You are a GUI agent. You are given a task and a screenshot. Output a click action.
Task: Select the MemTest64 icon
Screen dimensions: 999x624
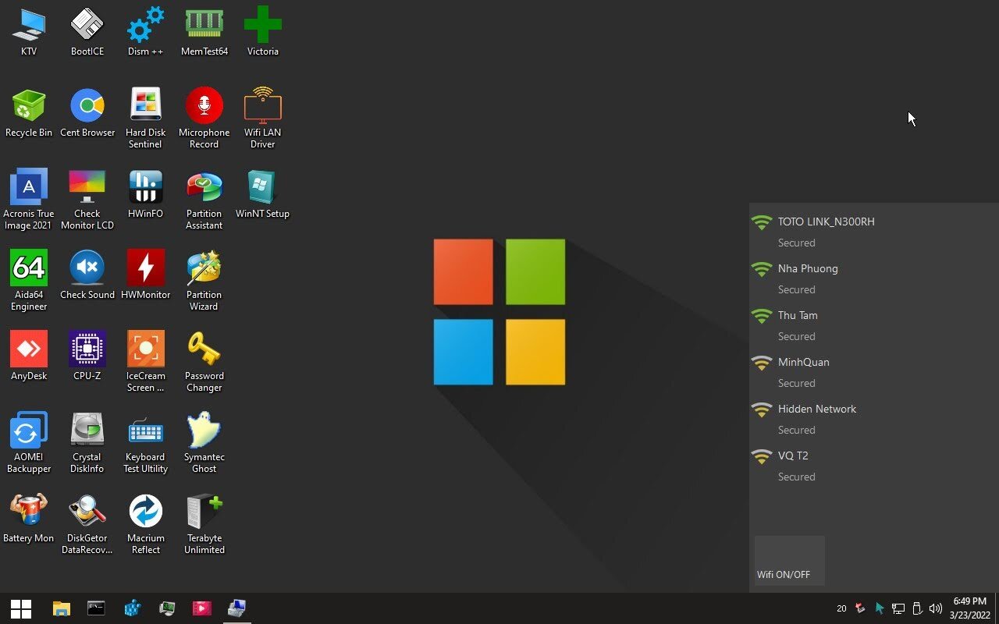[x=204, y=31]
